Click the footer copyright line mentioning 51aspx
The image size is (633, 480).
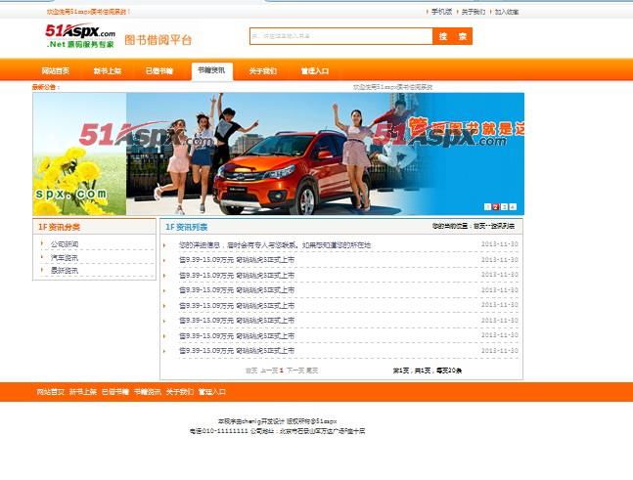tap(277, 421)
